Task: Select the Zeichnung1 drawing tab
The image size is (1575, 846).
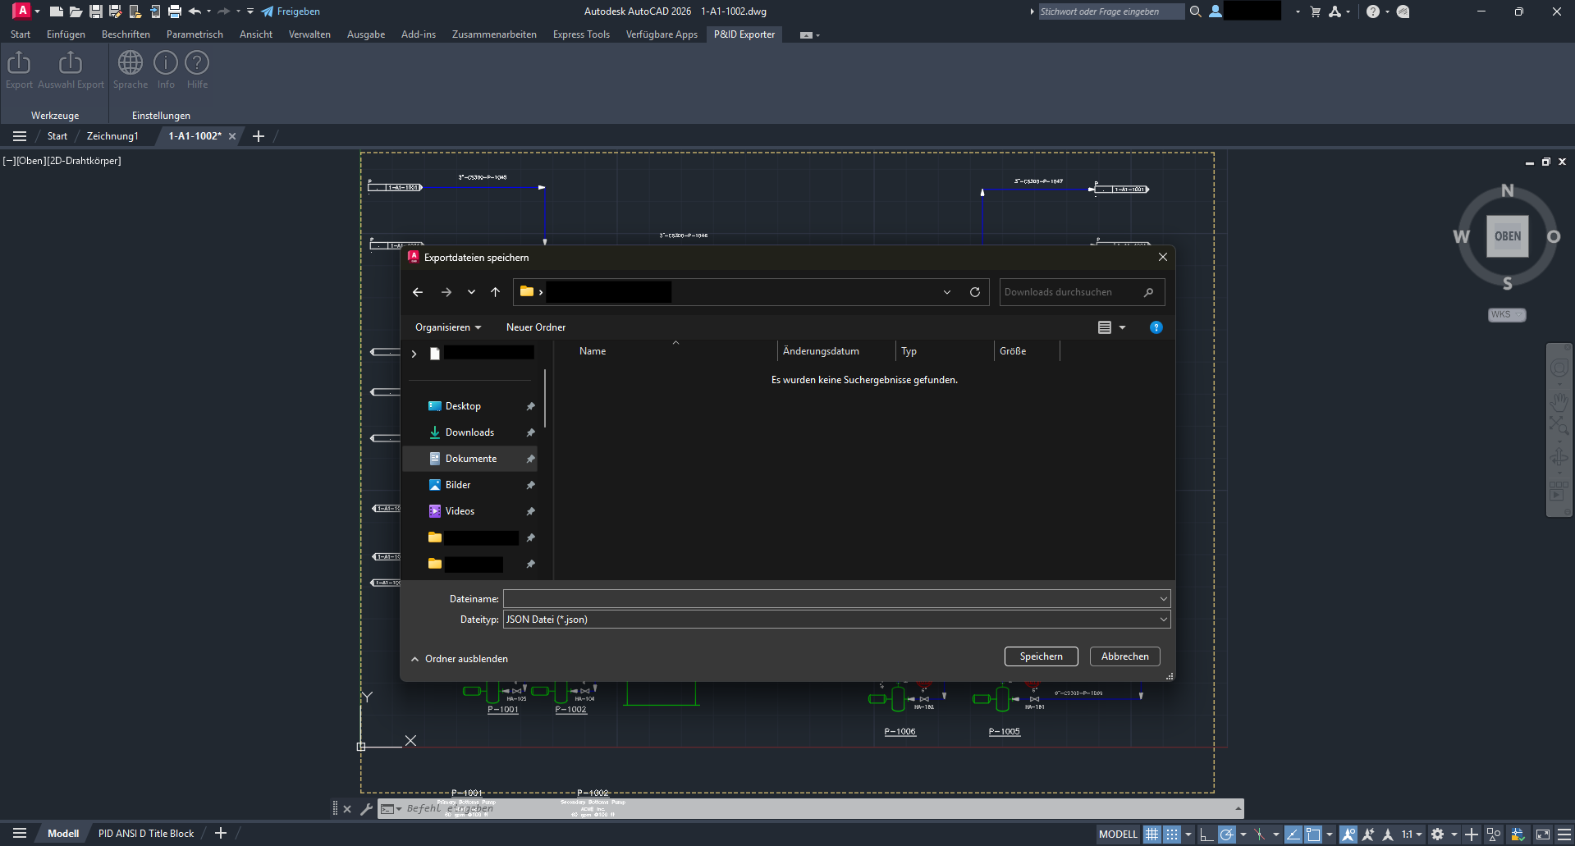Action: [x=112, y=135]
